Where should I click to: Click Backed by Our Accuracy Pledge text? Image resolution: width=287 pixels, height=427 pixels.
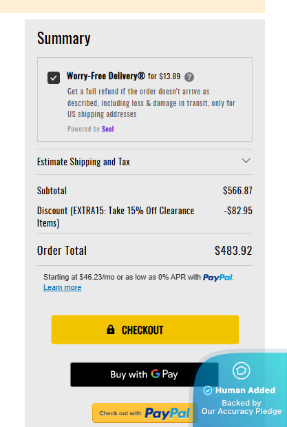coord(242,407)
